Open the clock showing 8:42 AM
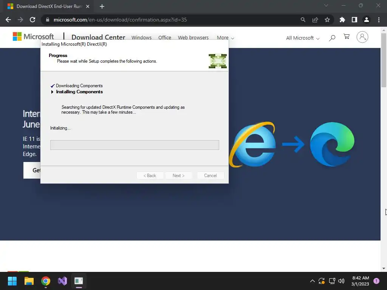 coord(360,281)
